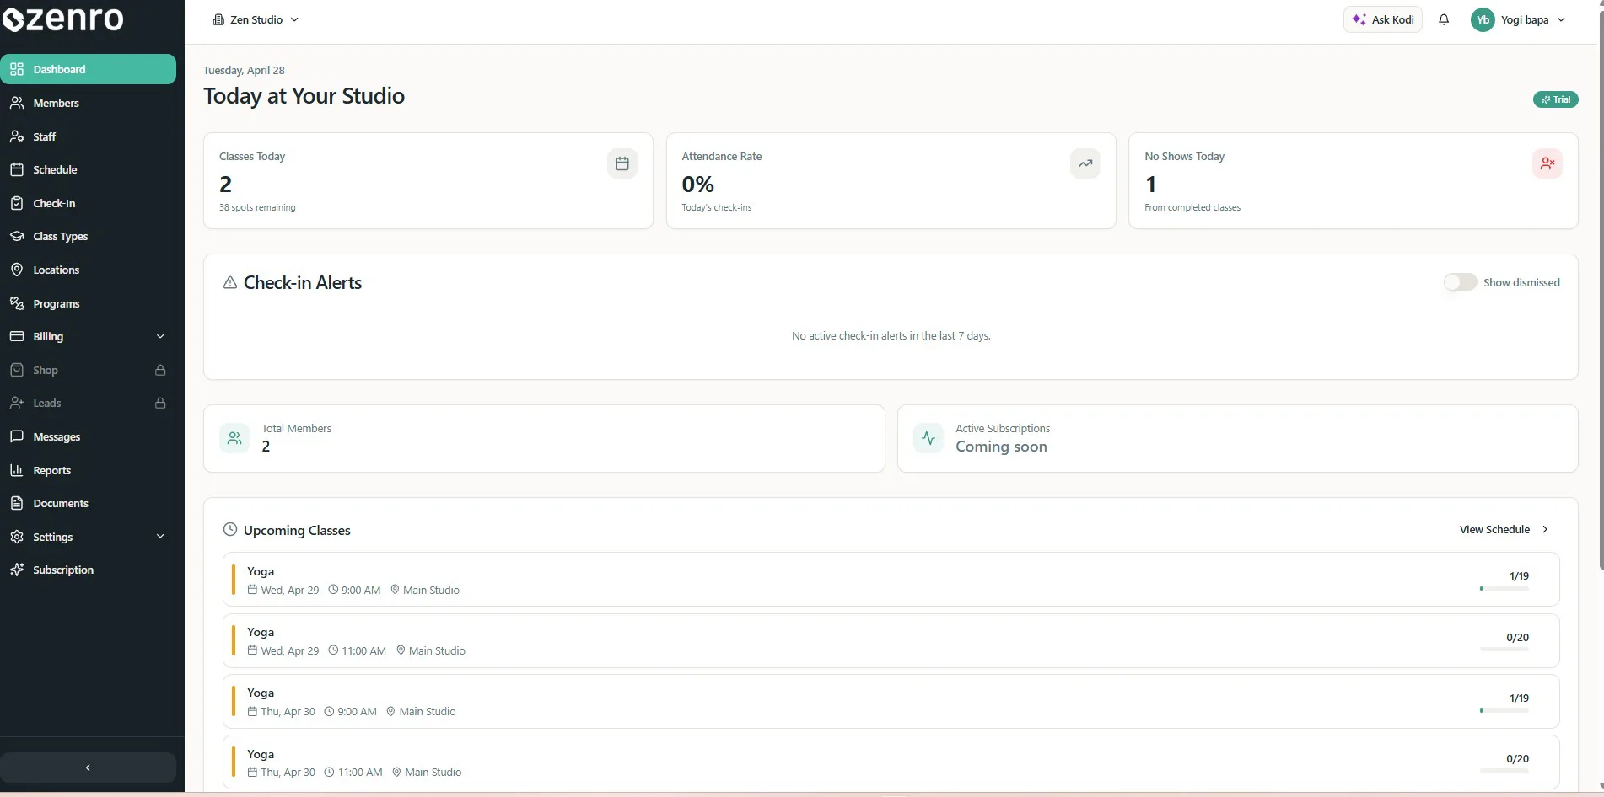The image size is (1604, 797).
Task: Click the warning triangle icon beside Check-in Alerts
Action: (x=229, y=282)
